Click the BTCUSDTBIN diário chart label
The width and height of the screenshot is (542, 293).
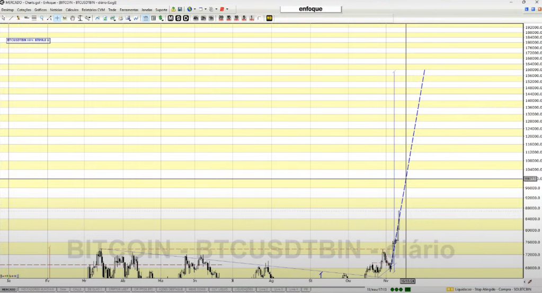click(28, 40)
